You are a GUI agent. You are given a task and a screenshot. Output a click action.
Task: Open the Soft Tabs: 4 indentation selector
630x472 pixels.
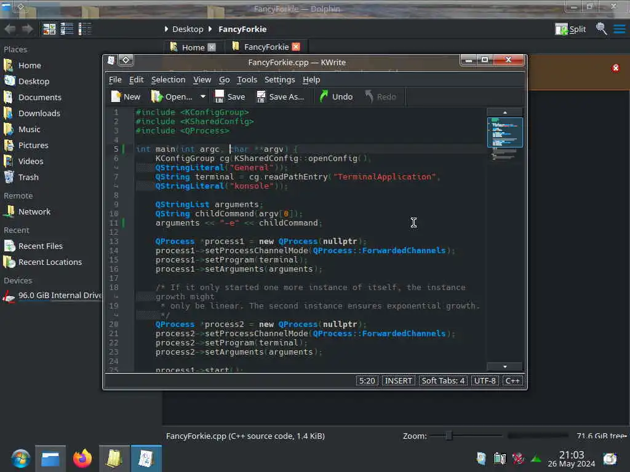pyautogui.click(x=443, y=380)
